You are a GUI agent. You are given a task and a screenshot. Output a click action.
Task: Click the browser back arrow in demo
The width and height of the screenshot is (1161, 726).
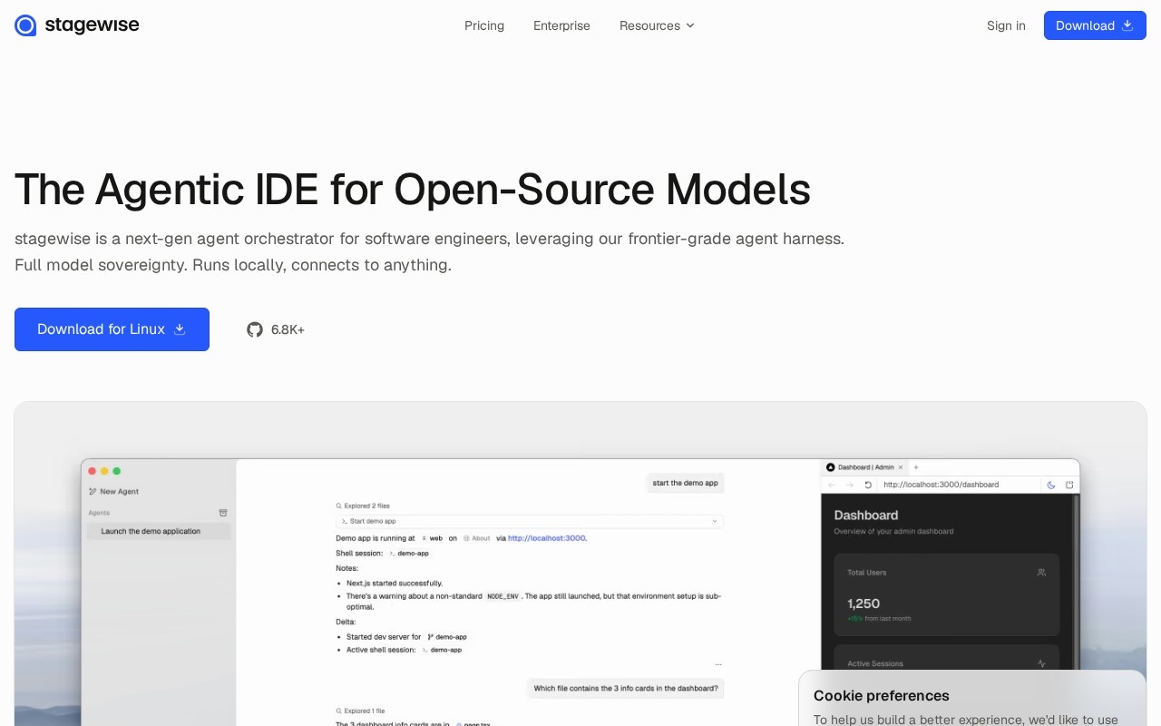pos(832,485)
